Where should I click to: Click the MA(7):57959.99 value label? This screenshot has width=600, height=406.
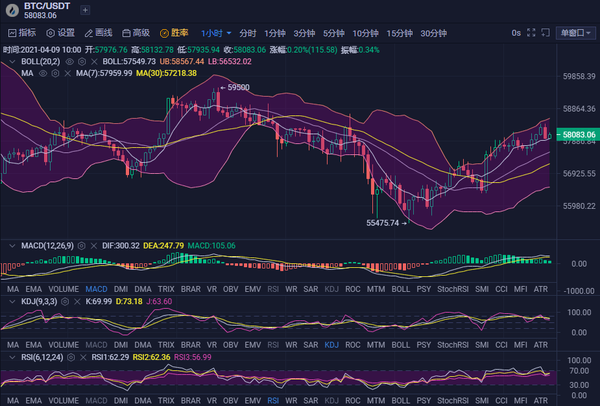(x=104, y=73)
